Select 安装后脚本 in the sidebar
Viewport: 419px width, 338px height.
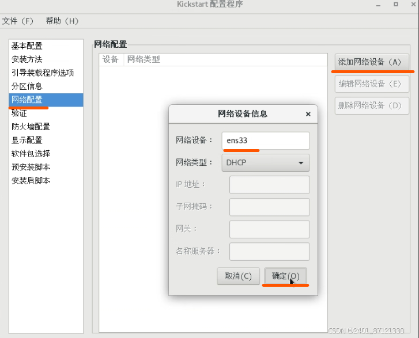[46, 180]
